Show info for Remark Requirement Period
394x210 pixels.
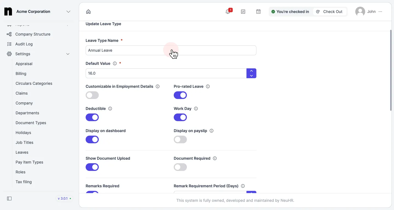coord(243,186)
